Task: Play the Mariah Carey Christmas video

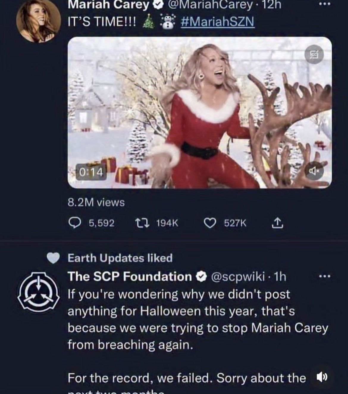Action: tap(199, 112)
